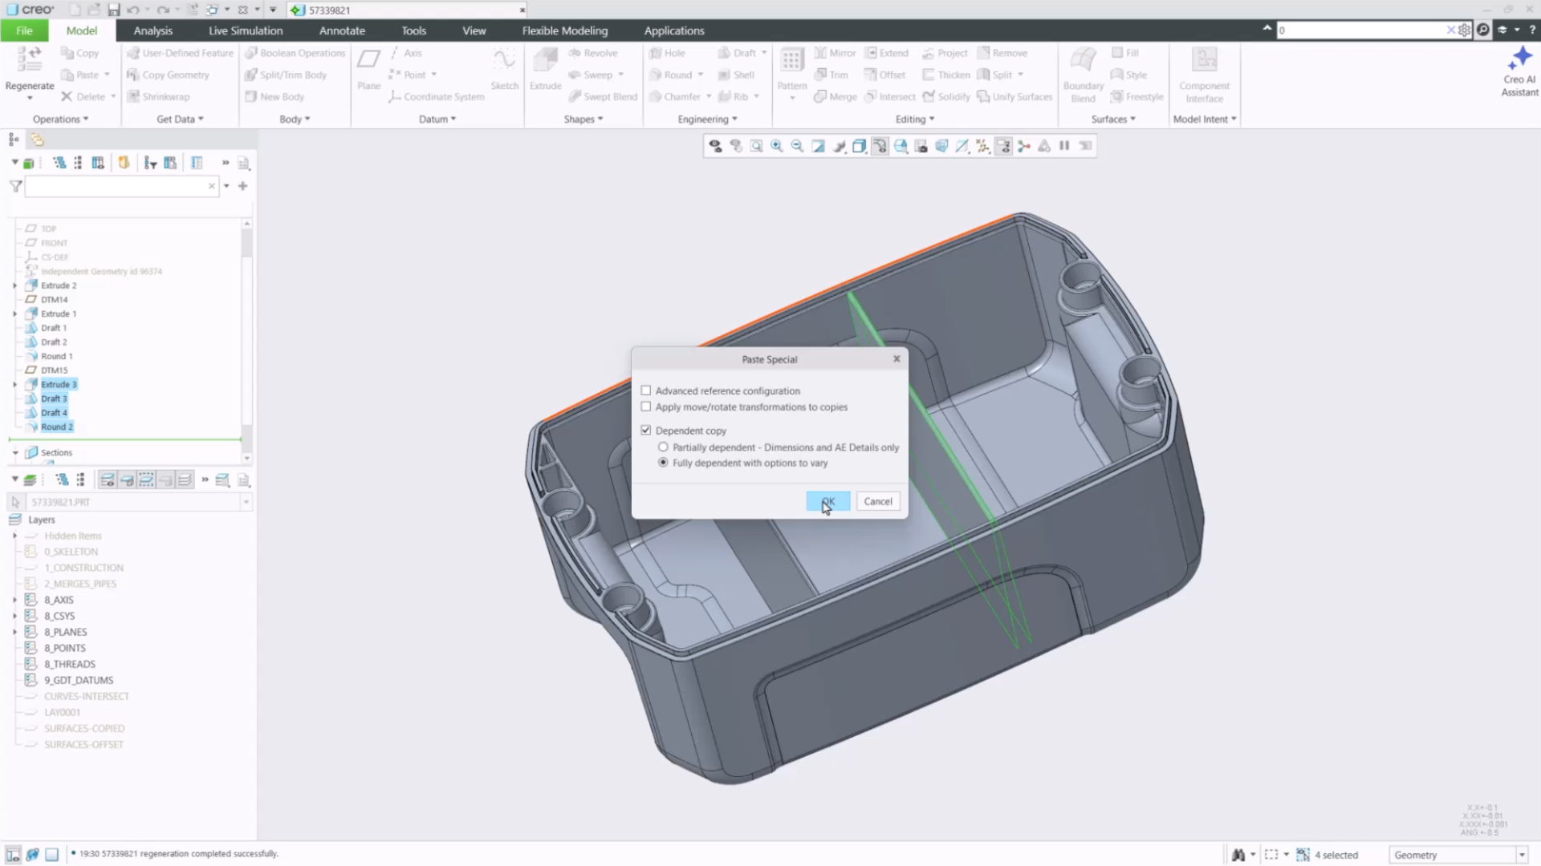Screen dimensions: 1541x866
Task: Select the Round 2 feature in tree
Action: (56, 427)
